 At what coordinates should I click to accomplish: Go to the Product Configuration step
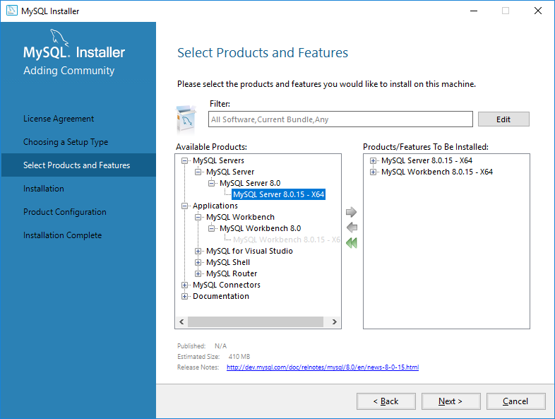pyautogui.click(x=65, y=212)
